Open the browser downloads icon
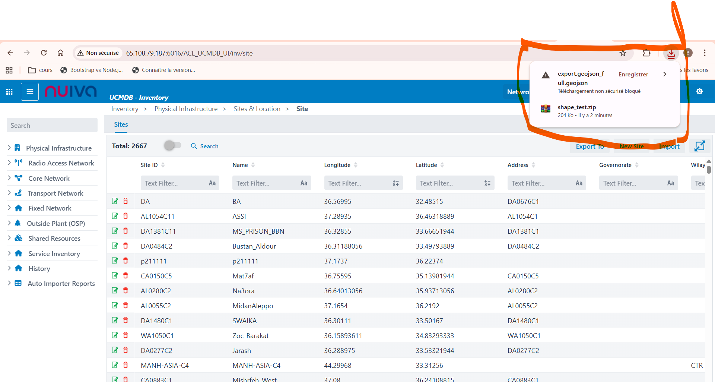This screenshot has width=715, height=382. 671,53
